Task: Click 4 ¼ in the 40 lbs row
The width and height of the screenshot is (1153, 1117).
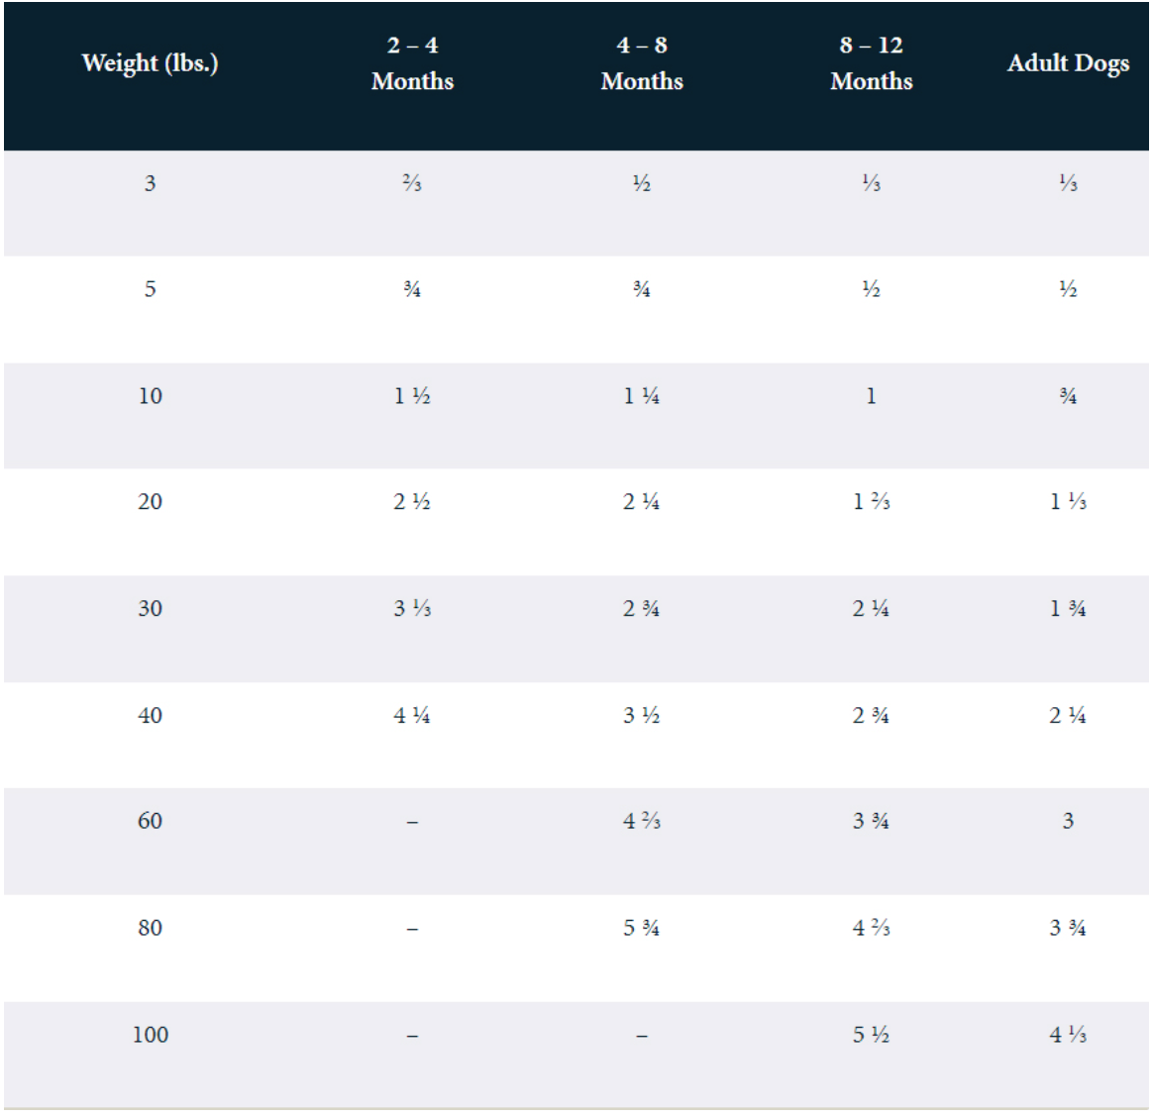Action: (x=412, y=715)
